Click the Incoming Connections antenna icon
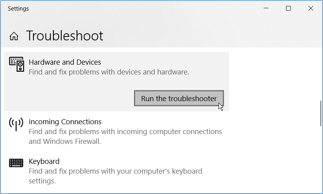 click(x=16, y=124)
